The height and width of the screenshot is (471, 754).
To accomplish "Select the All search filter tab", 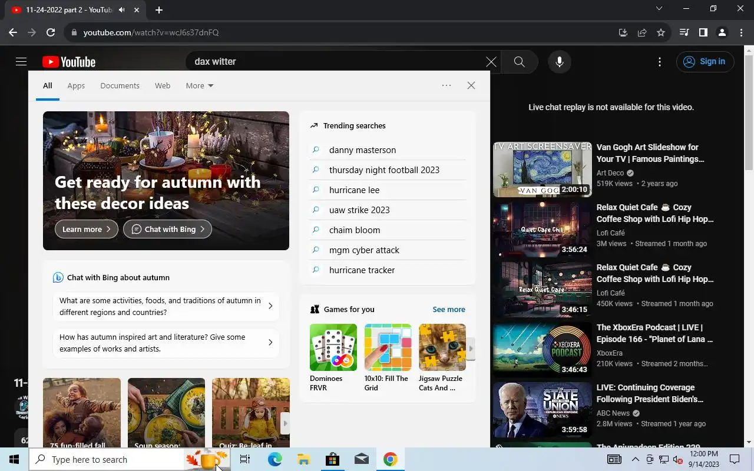I will coord(48,85).
